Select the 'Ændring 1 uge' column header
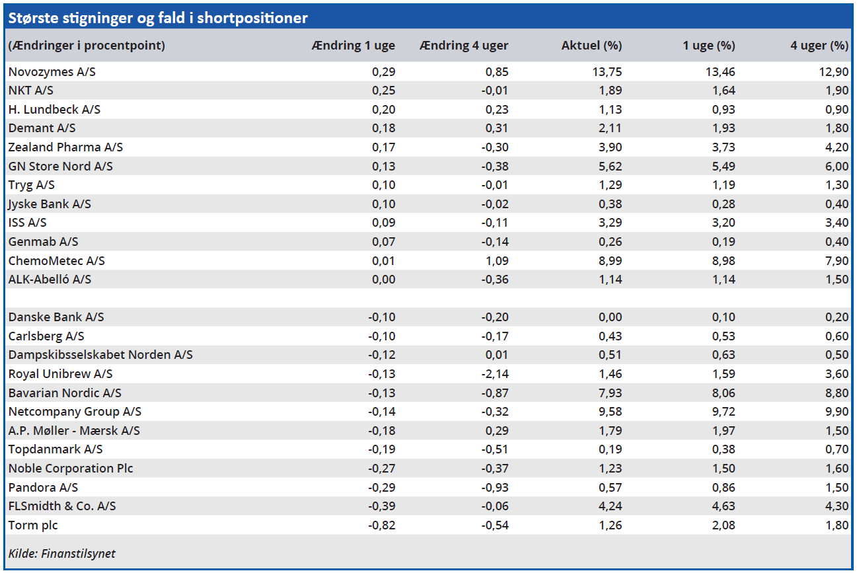 point(354,46)
